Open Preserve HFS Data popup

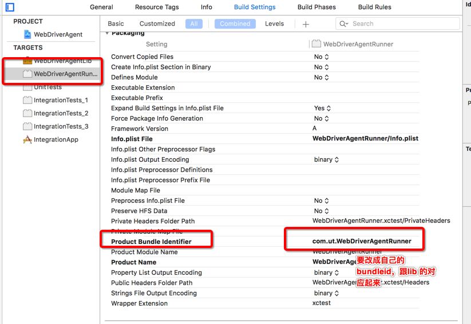[322, 211]
